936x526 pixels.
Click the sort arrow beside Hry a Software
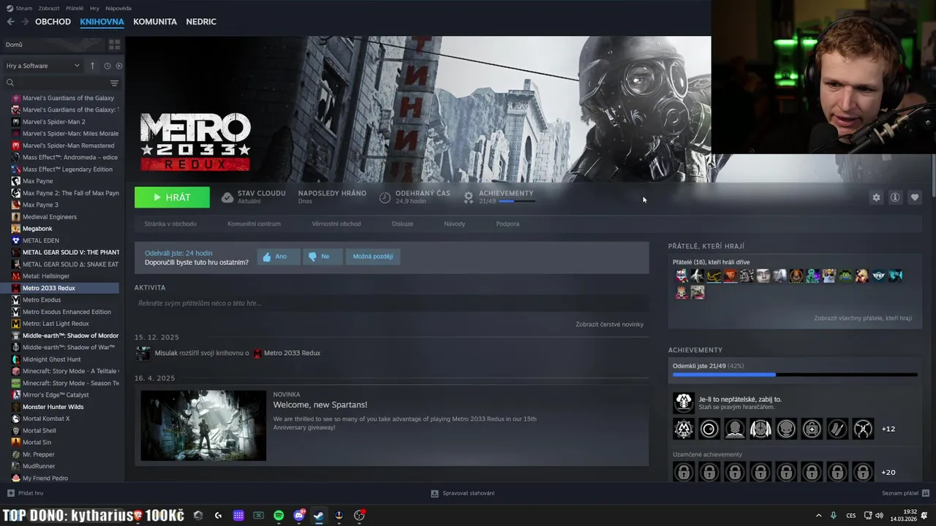(x=92, y=66)
